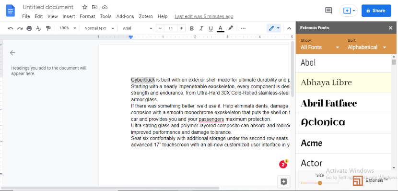Click the highlight color marker icon
The width and height of the screenshot is (398, 191).
[x=231, y=28]
